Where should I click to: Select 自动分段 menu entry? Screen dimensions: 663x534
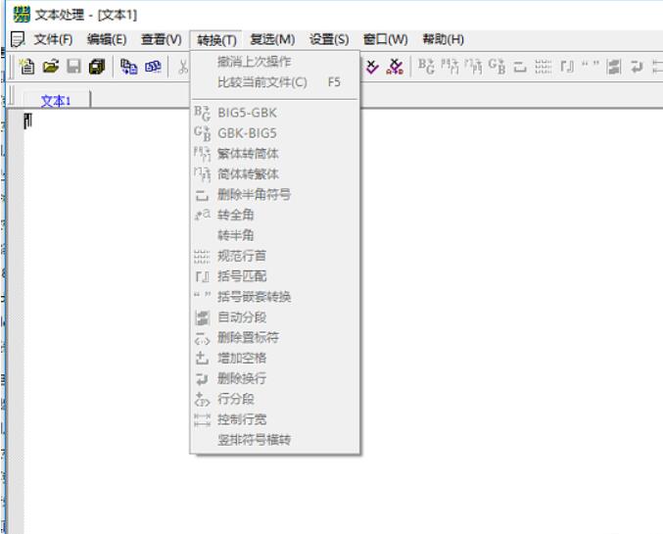(x=275, y=316)
